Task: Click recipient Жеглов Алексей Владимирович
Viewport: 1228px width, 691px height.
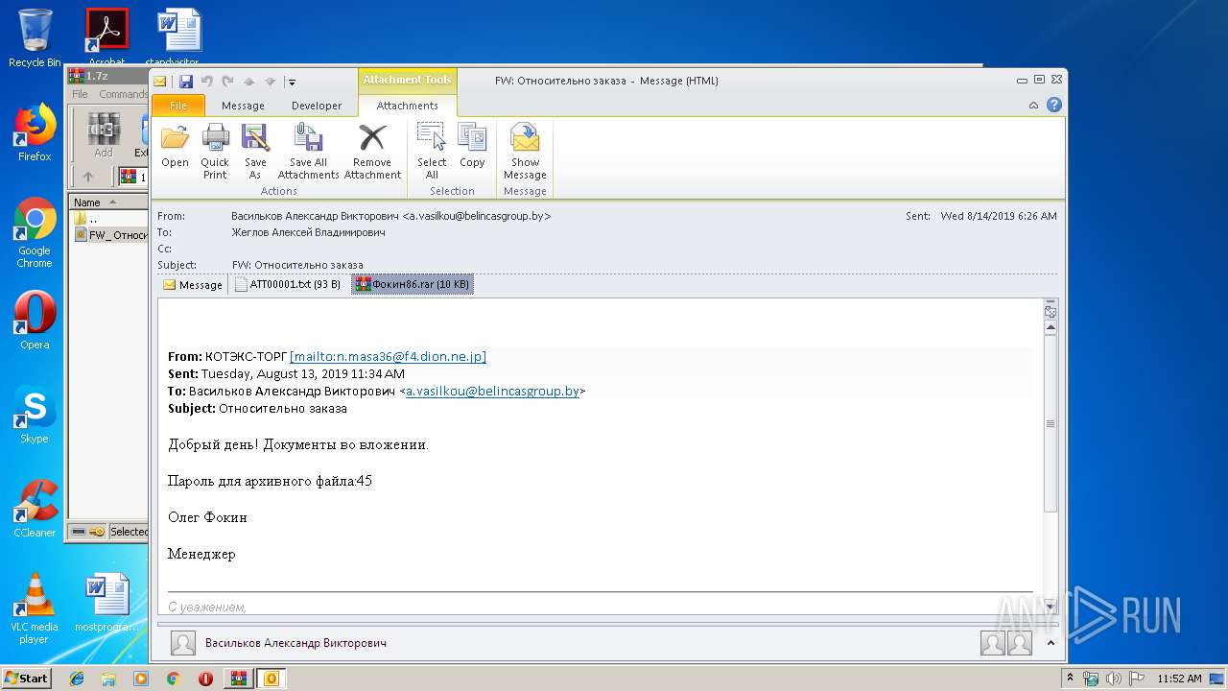Action: (x=308, y=232)
